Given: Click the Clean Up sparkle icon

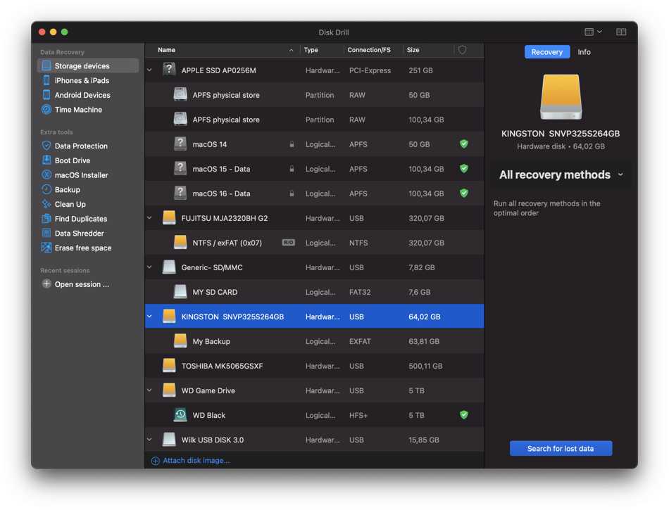Looking at the screenshot, I should click(46, 204).
